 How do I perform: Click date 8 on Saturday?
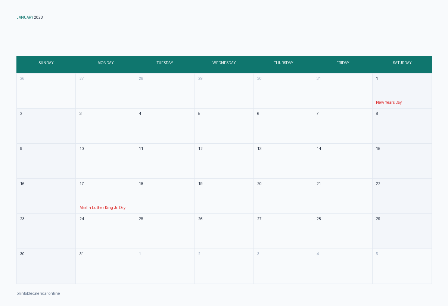377,113
